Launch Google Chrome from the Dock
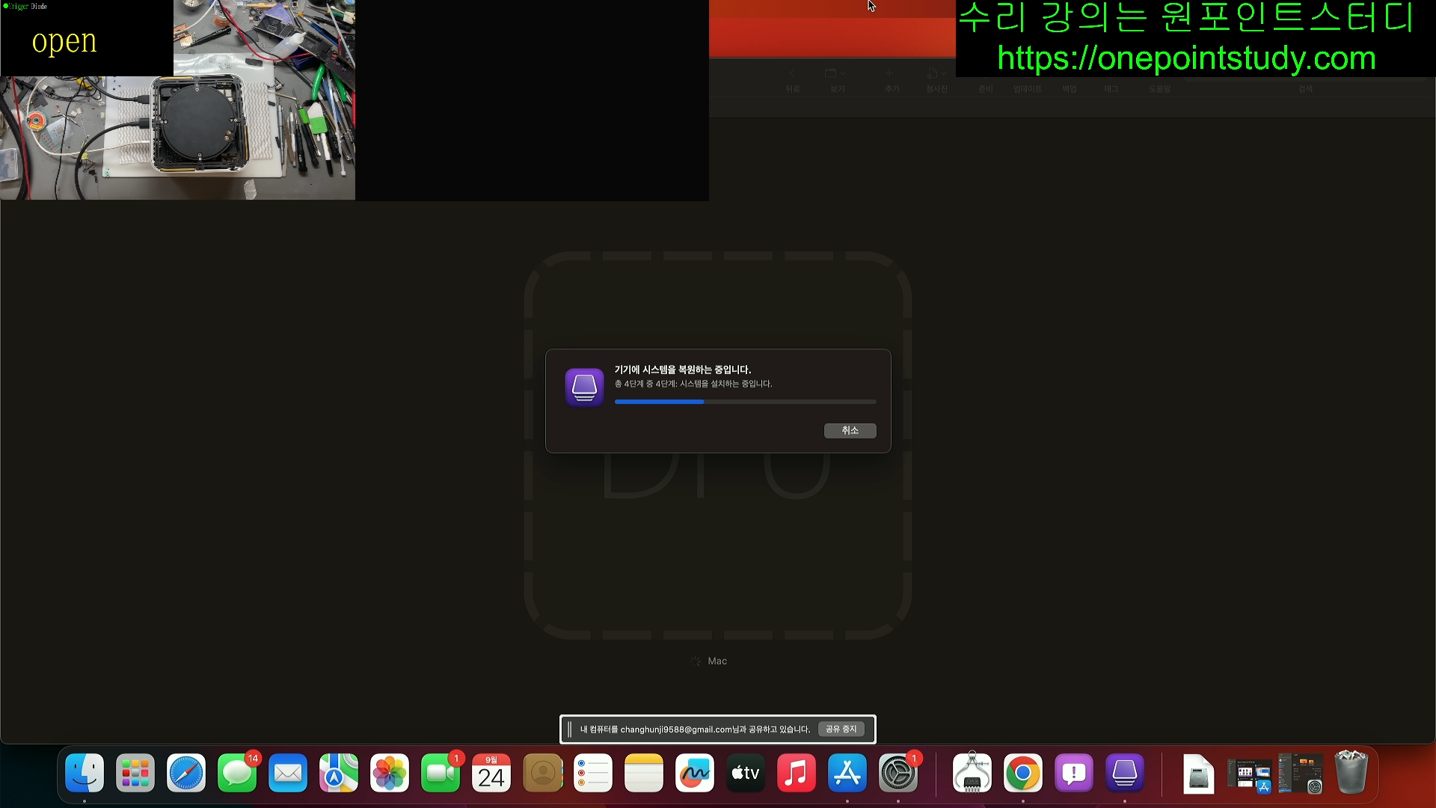This screenshot has width=1436, height=808. [1022, 773]
